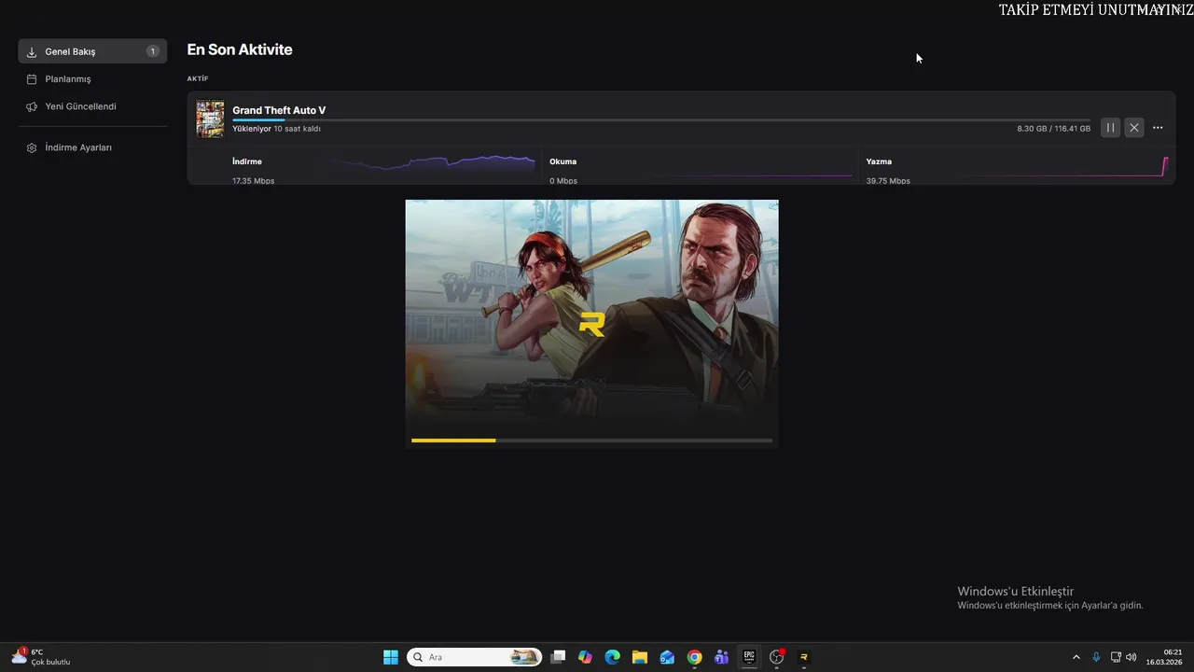The image size is (1194, 672).
Task: Click the Genel Bakış count badge
Action: [x=153, y=51]
